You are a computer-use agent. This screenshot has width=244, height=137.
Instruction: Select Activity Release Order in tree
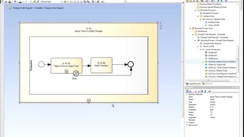point(218,71)
